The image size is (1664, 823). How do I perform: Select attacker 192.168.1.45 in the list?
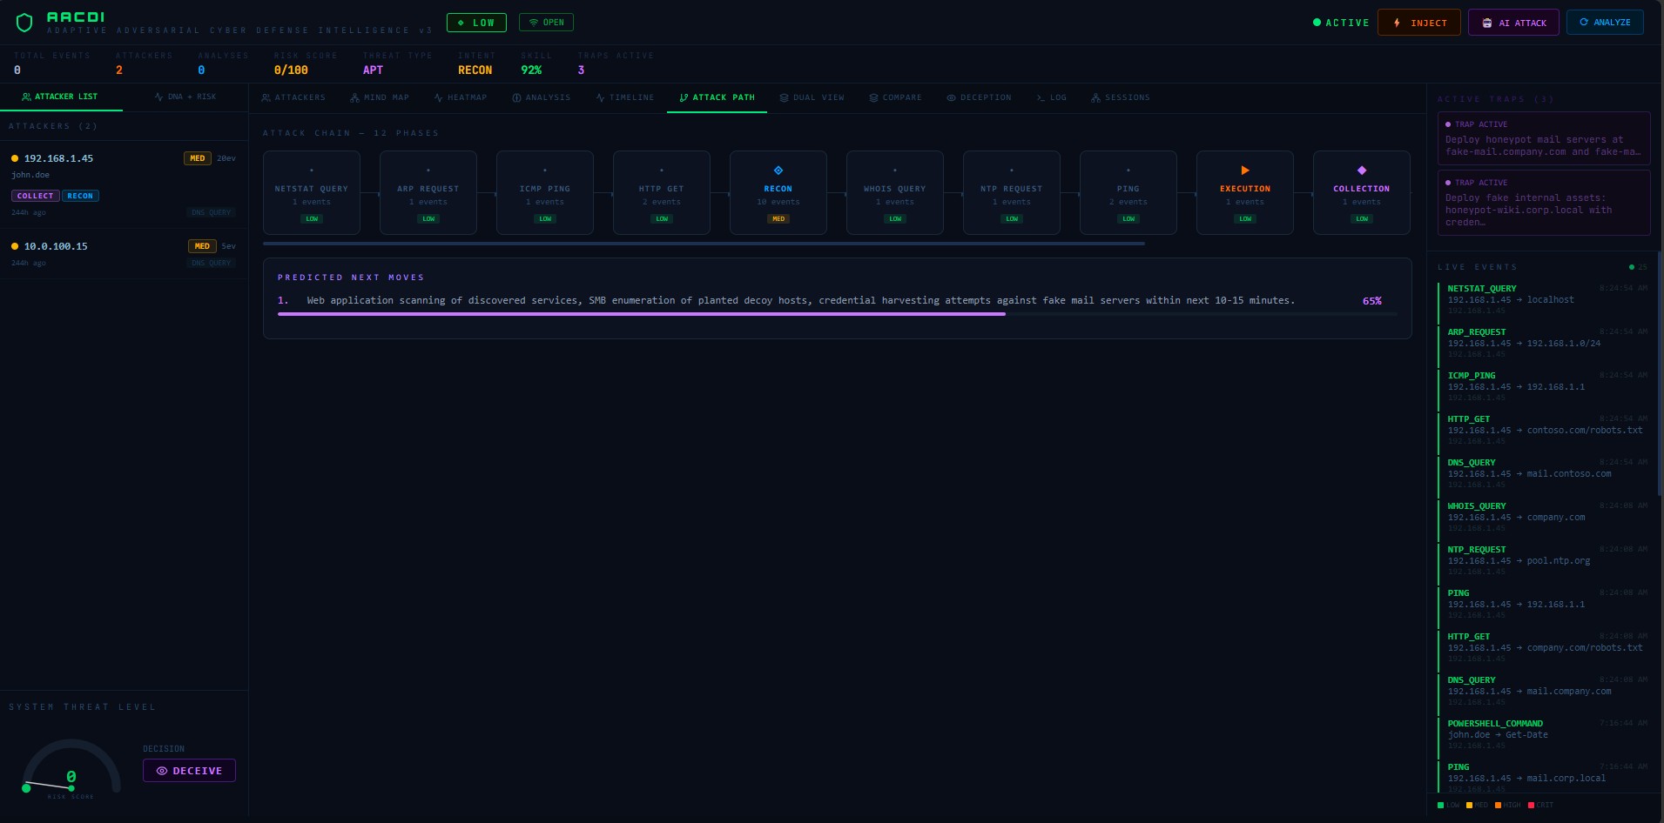pos(124,184)
